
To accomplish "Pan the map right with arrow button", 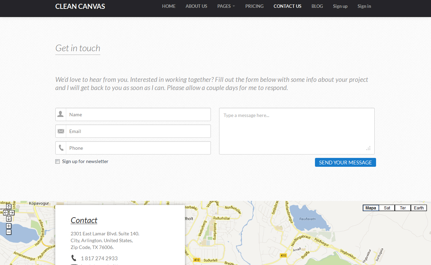I will (x=12, y=212).
